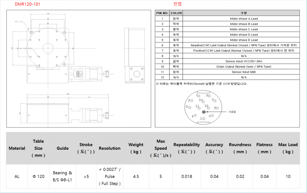This screenshot has height=193, width=307.
Task: Click the Origin Output (Normal Open) row
Action: [x=244, y=67]
